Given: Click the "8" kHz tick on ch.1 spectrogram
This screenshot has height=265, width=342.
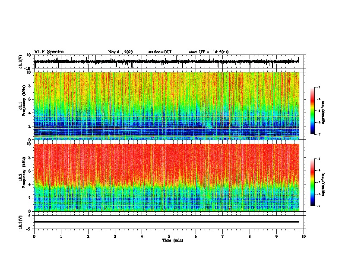Looking at the screenshot, I should pyautogui.click(x=30, y=86).
